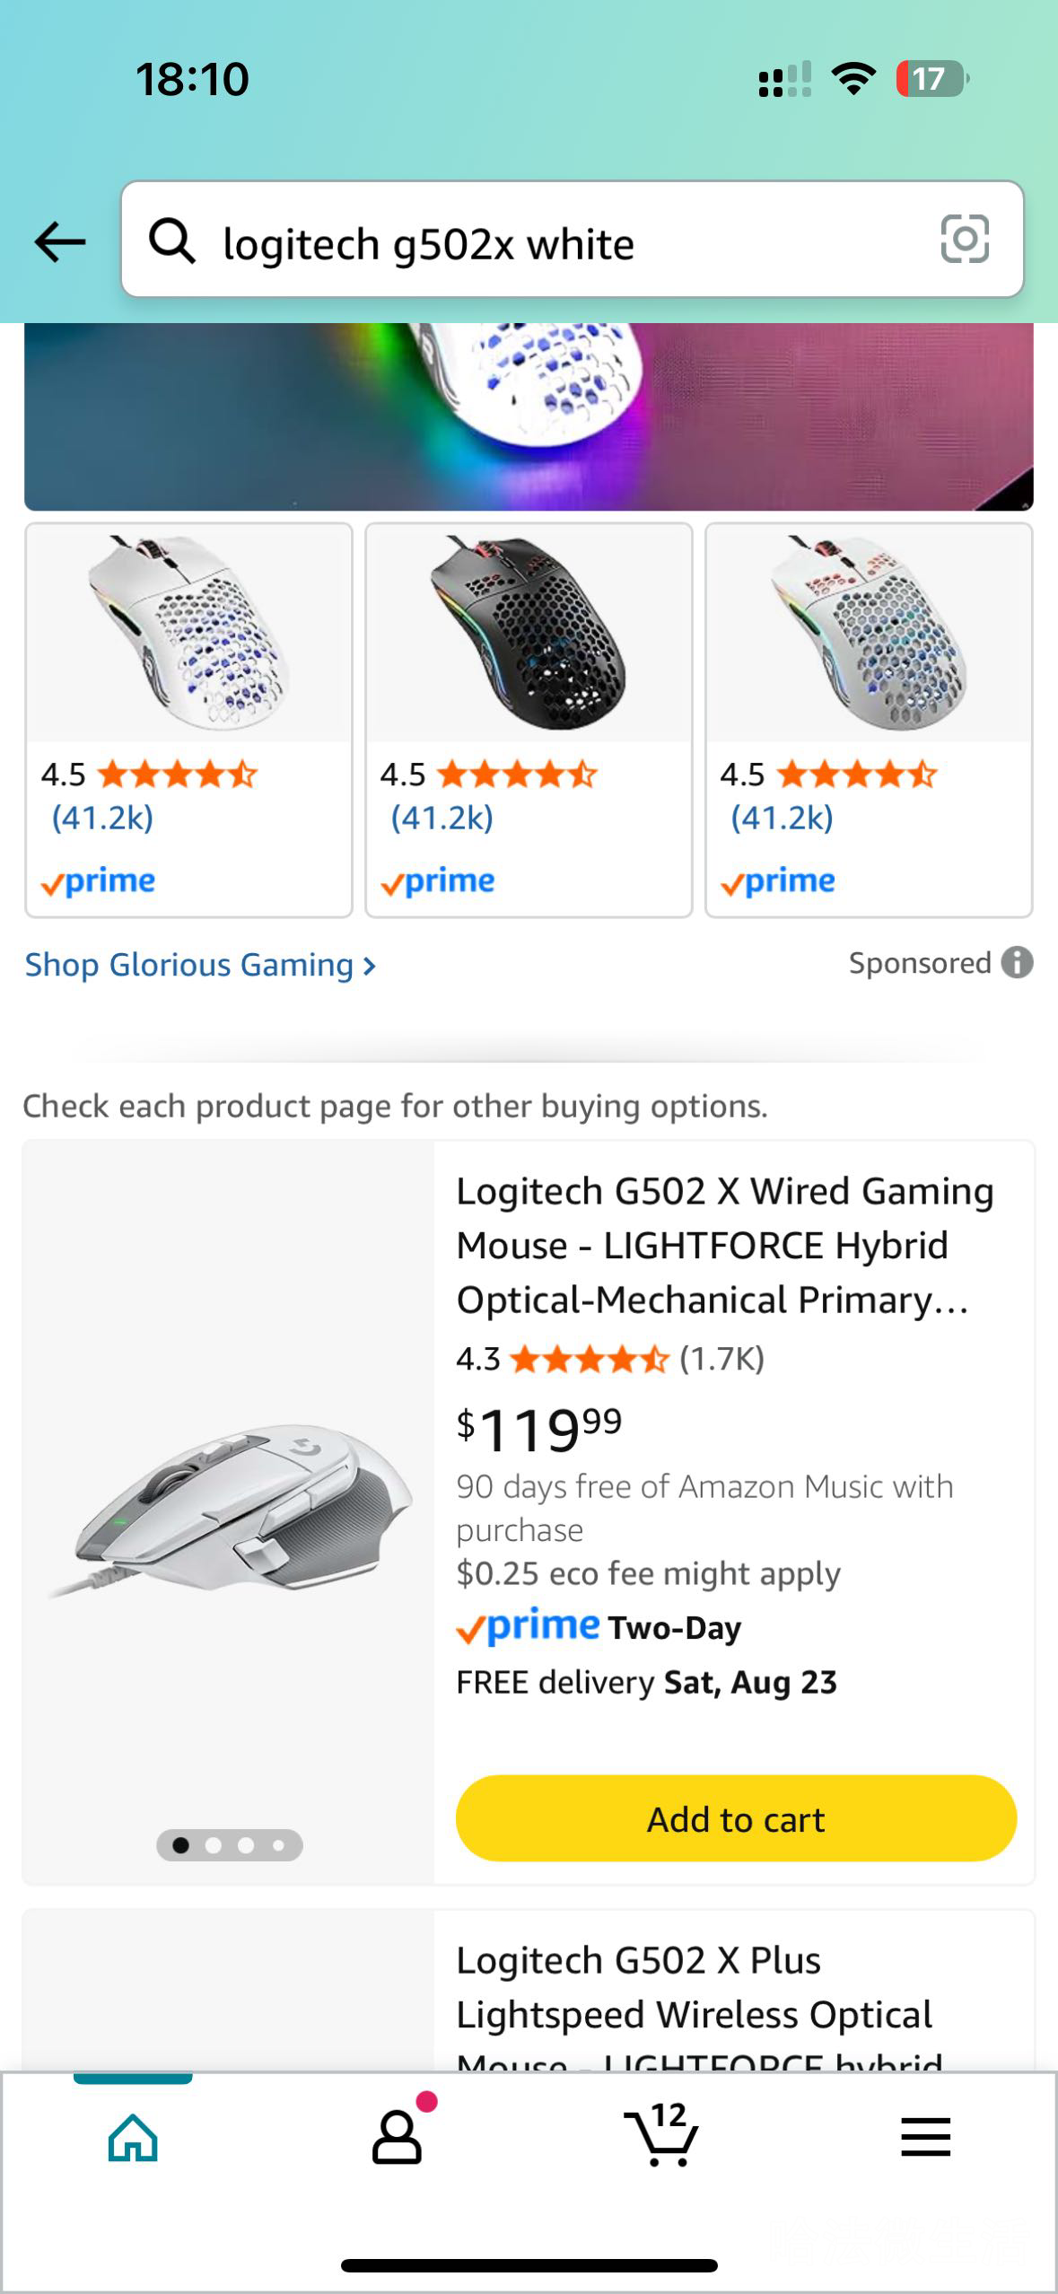Open Logitech G502 X Wired title
The height and width of the screenshot is (2294, 1058).
(724, 1245)
